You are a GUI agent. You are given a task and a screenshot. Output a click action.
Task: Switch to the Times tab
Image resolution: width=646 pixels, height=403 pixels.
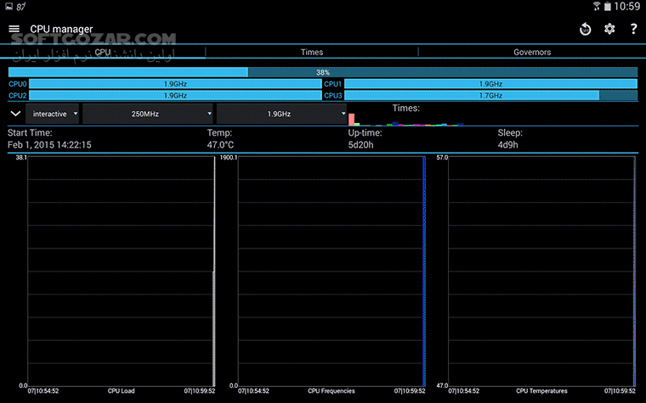point(312,53)
